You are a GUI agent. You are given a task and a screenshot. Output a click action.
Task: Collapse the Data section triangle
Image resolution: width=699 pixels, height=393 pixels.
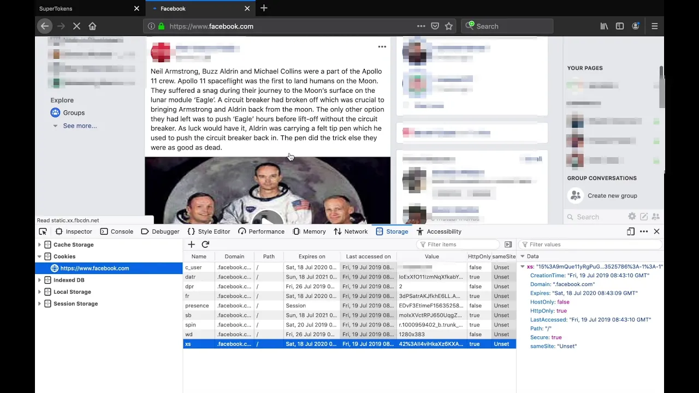coord(522,257)
